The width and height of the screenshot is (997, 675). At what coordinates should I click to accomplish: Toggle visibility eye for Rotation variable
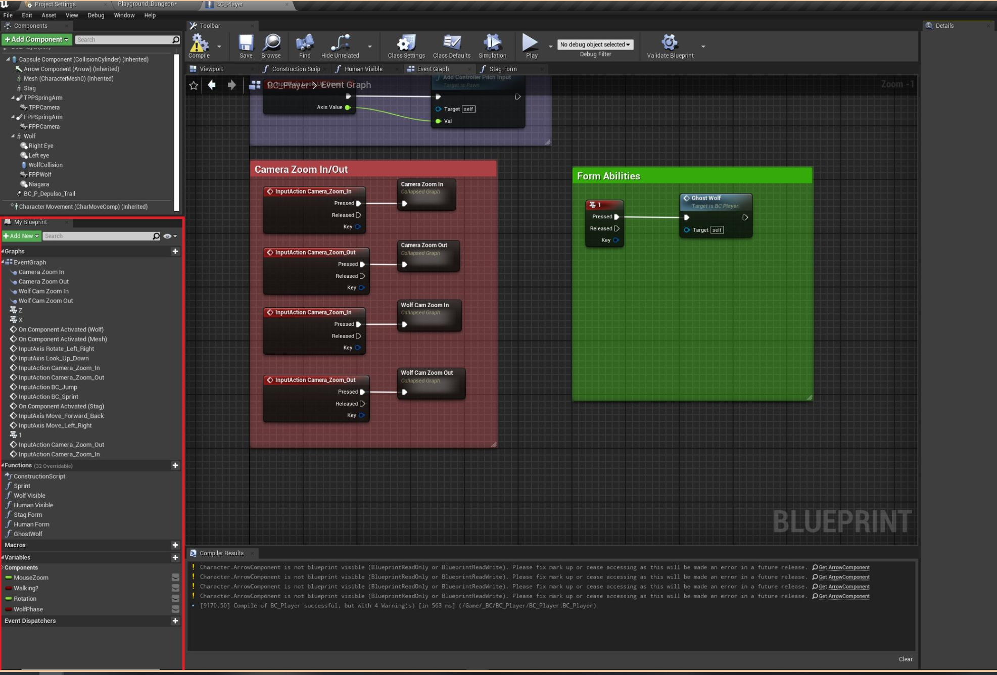pos(175,599)
